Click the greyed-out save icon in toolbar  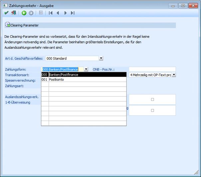tap(41, 13)
